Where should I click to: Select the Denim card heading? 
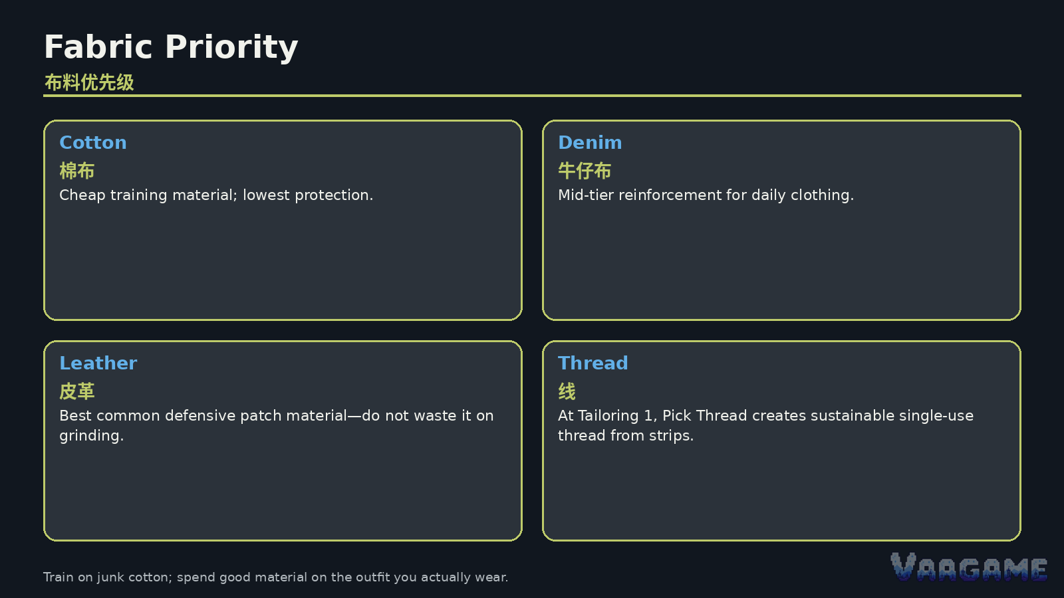coord(590,143)
